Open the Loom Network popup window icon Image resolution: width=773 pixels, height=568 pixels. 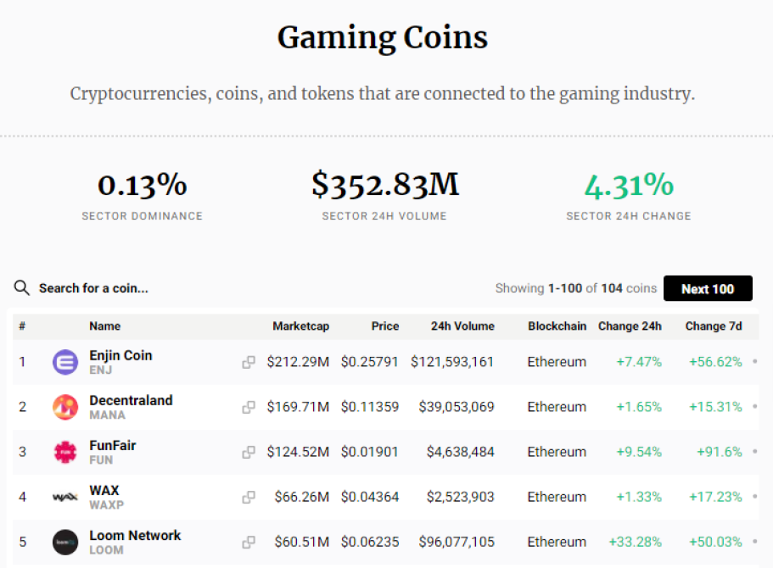249,542
